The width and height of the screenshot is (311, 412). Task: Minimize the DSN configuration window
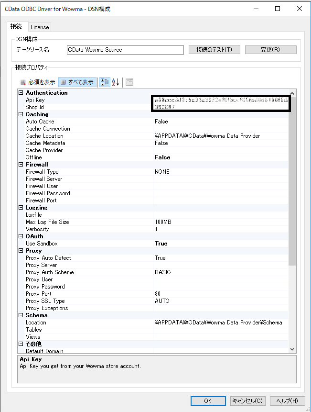(x=256, y=9)
